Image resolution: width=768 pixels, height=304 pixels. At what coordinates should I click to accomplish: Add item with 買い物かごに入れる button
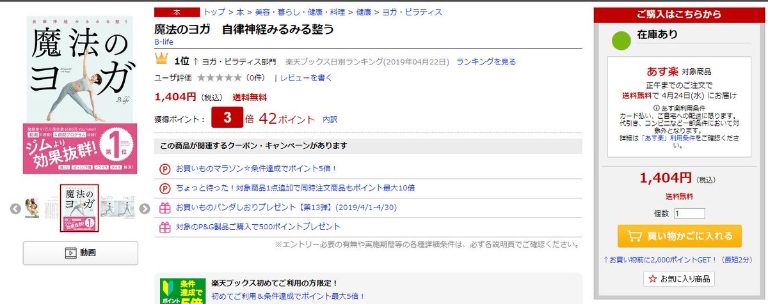coord(679,236)
